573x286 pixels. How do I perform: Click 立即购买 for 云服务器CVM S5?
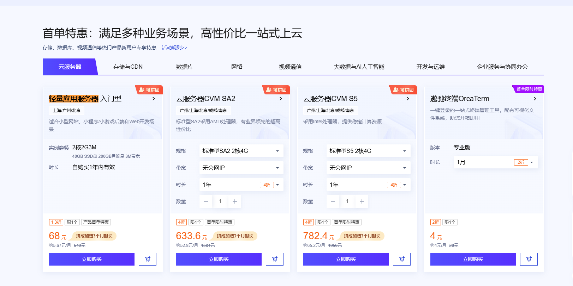click(346, 259)
